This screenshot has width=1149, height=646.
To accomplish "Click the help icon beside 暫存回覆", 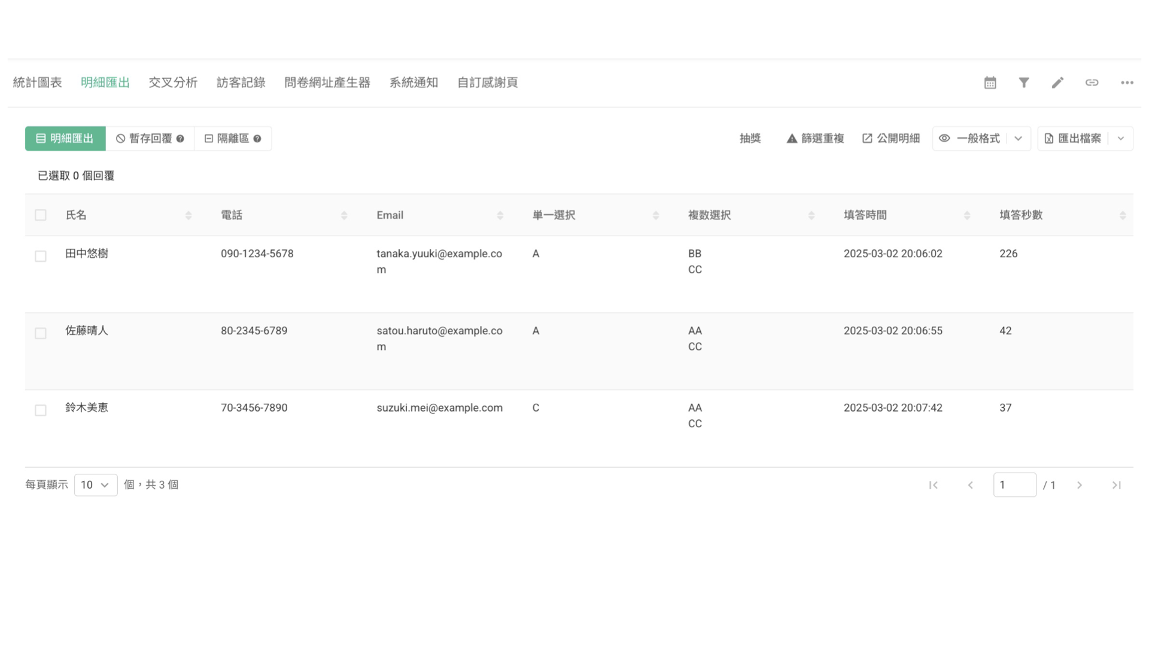I will [x=180, y=139].
